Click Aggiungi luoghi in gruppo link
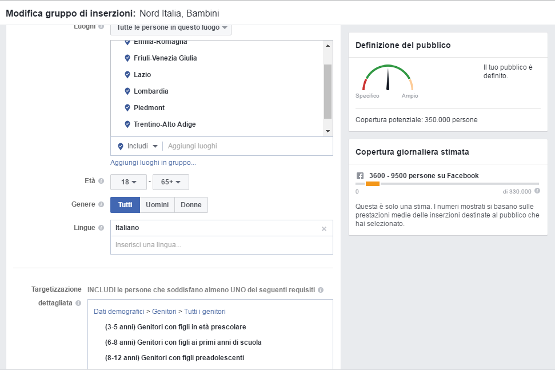This screenshot has height=371, width=555. [x=153, y=163]
